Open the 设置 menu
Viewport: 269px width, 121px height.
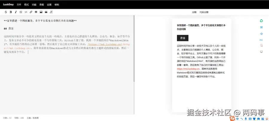tap(49, 4)
